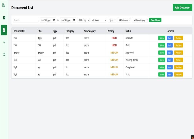Select the documents page sidebar icon

click(4, 30)
